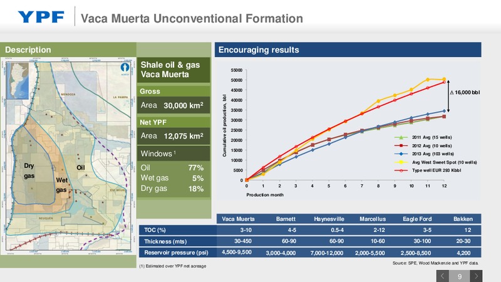Click Eagle Ford thickness cell '30-100'
This screenshot has width=501, height=282.
point(422,241)
